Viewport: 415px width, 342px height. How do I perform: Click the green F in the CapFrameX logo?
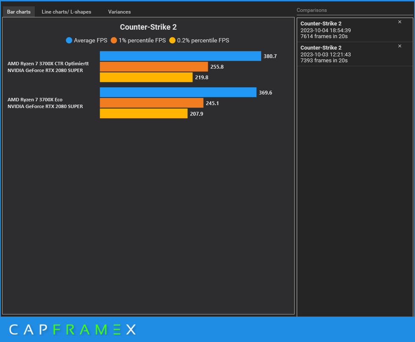(57, 330)
